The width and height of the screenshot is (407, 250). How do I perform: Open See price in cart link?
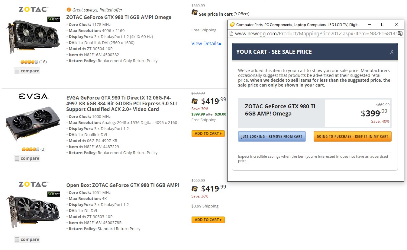click(215, 14)
